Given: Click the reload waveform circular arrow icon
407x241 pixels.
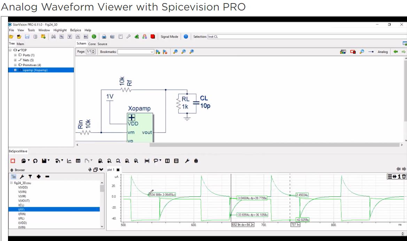Looking at the screenshot, I should click(x=35, y=161).
